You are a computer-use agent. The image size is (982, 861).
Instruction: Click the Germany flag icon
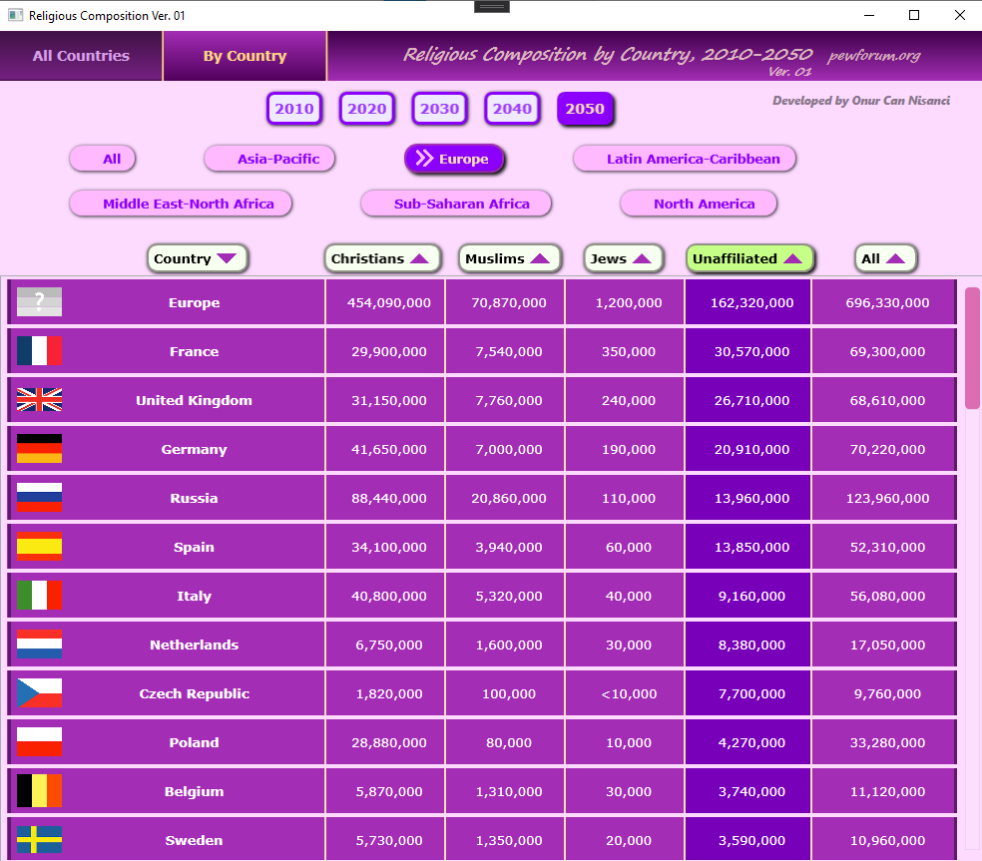[x=39, y=449]
